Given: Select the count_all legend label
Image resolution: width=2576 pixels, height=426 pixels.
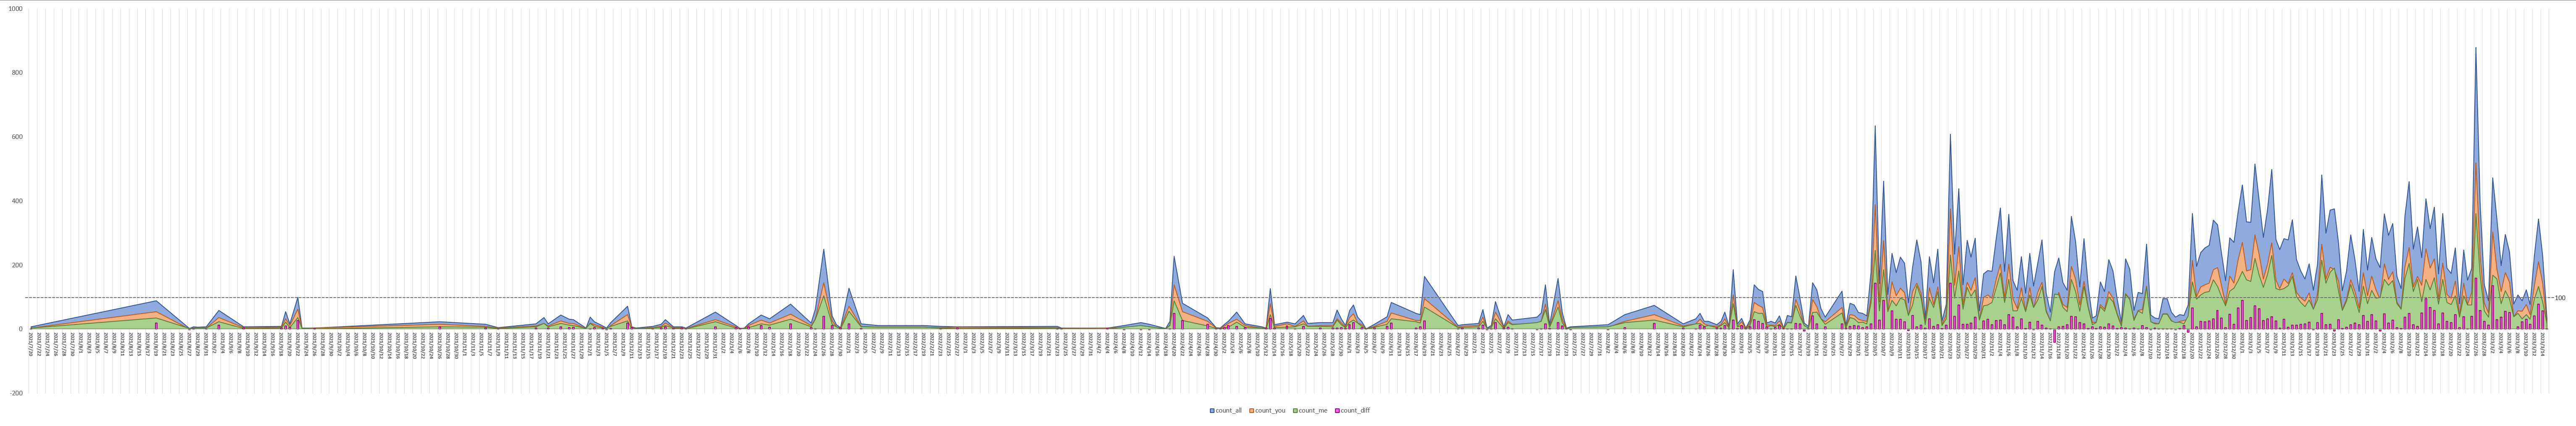Looking at the screenshot, I should coord(1229,411).
